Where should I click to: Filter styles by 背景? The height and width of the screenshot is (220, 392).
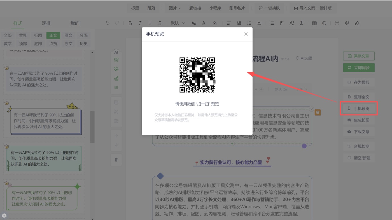(23, 35)
